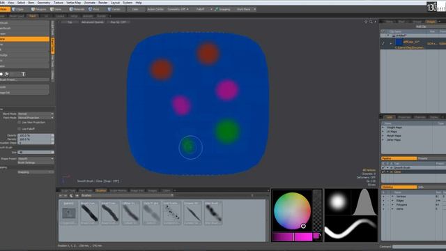Screen dimensions: 446x251
Task: Choose the text brush tip icon
Action: (x=23, y=74)
